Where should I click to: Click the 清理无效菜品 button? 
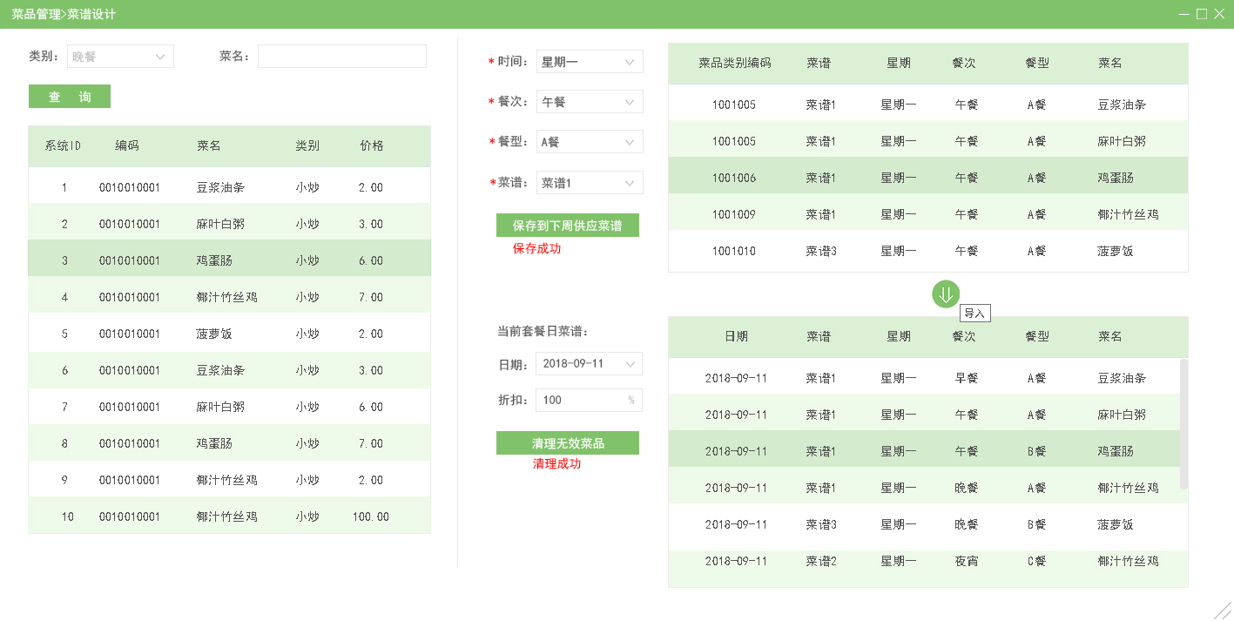click(x=568, y=442)
